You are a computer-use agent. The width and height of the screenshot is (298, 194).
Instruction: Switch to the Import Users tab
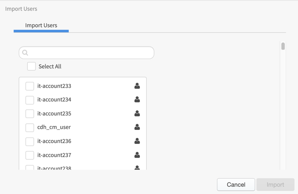pyautogui.click(x=41, y=25)
